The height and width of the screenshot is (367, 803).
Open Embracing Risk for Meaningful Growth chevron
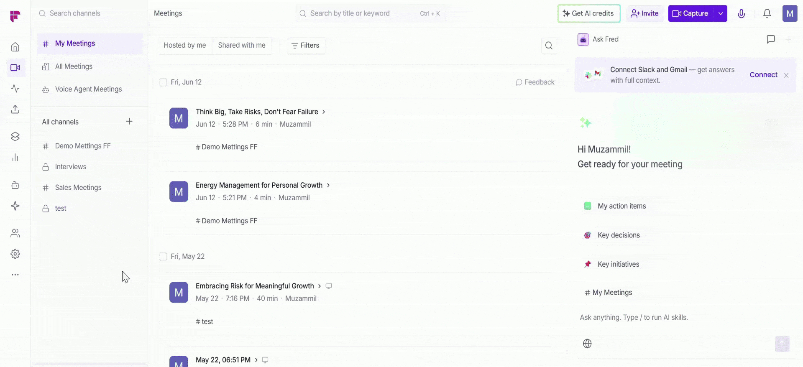tap(320, 286)
